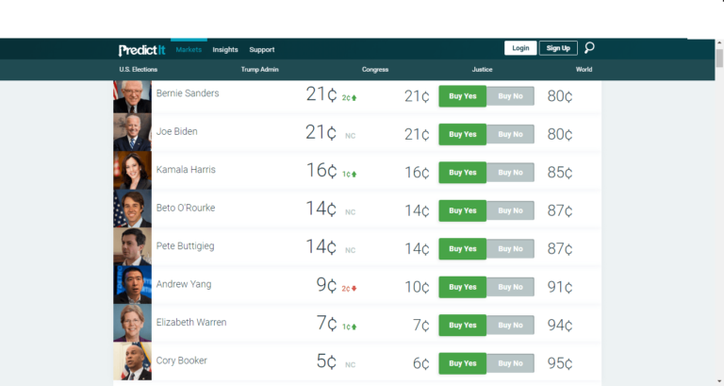The width and height of the screenshot is (724, 386).
Task: Go to the Insights menu item
Action: (x=225, y=49)
